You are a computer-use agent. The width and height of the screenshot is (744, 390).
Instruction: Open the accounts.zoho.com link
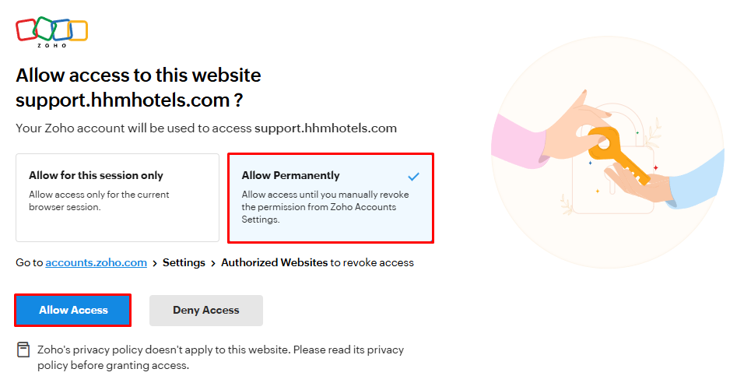[x=96, y=263]
